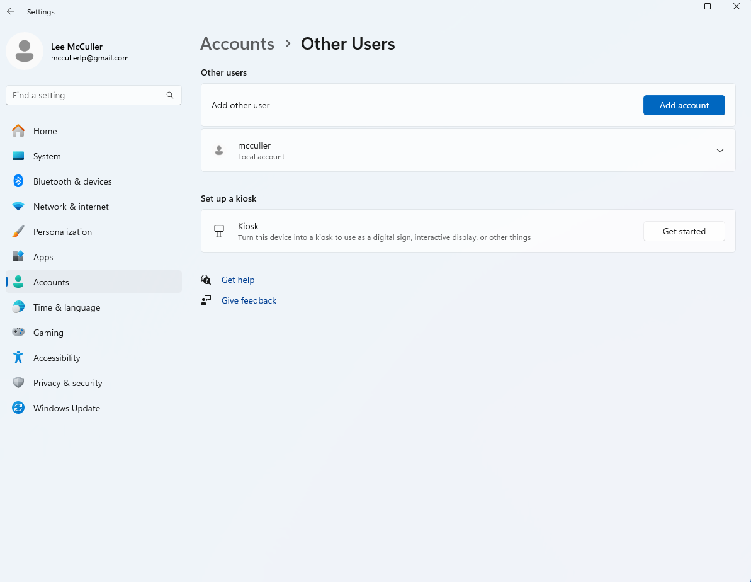Click the Home house icon
Viewport: 751px width, 582px height.
18,130
